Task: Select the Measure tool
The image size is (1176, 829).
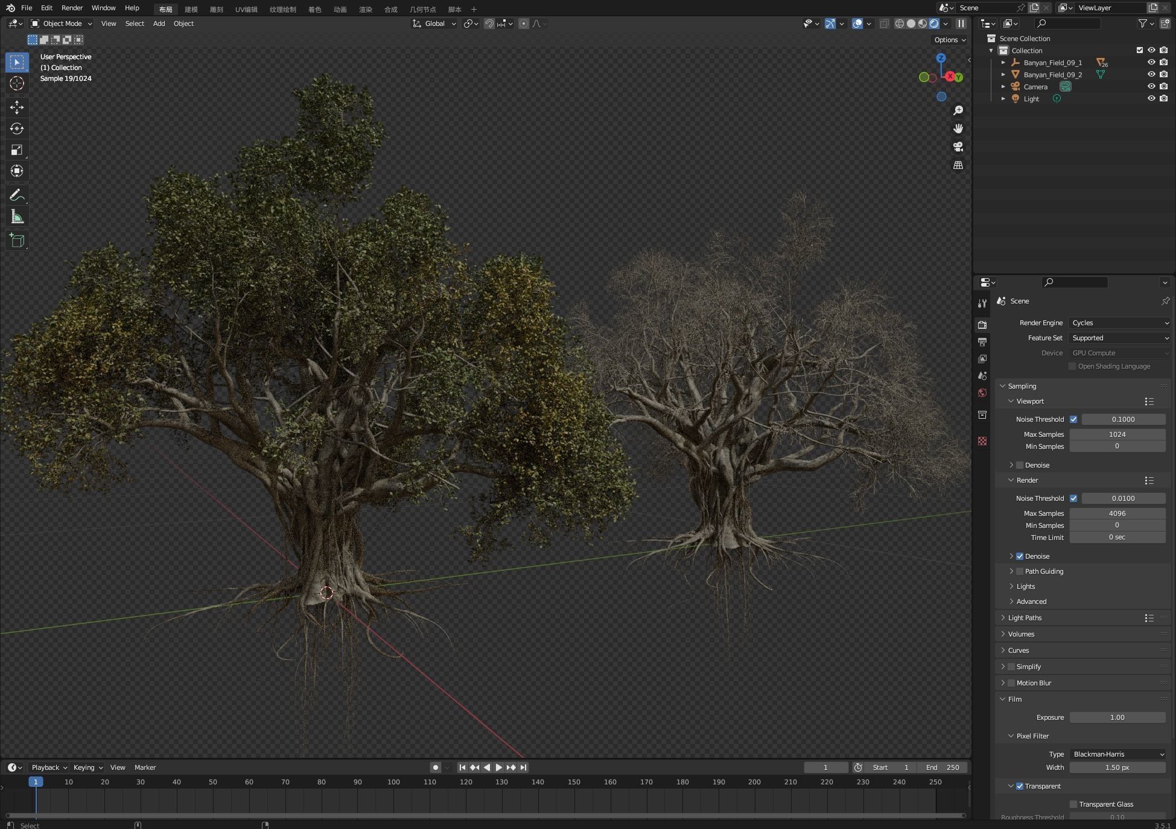Action: click(17, 217)
